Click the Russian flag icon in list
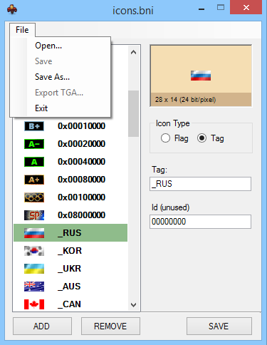 click(34, 233)
